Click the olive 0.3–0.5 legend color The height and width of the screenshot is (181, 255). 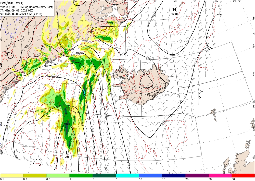[x=35, y=175]
